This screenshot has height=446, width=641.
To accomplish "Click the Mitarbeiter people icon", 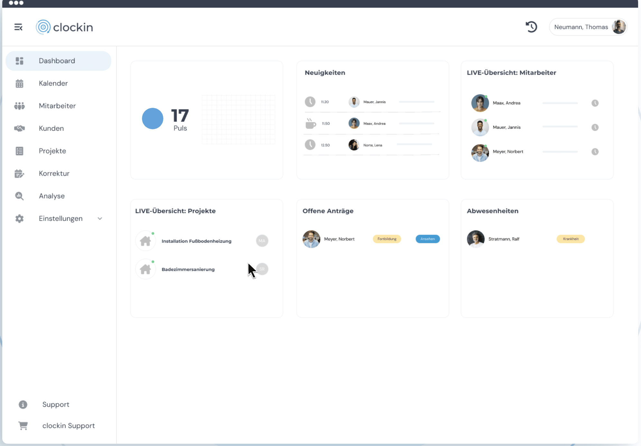I will [x=19, y=106].
